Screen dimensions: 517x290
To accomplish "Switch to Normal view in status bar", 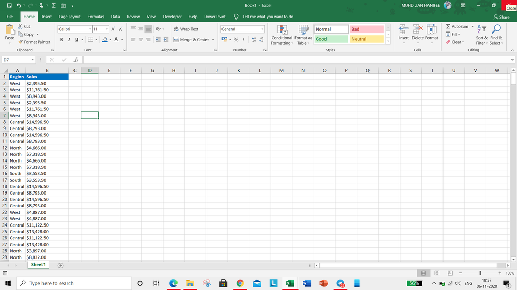I will 424,273.
